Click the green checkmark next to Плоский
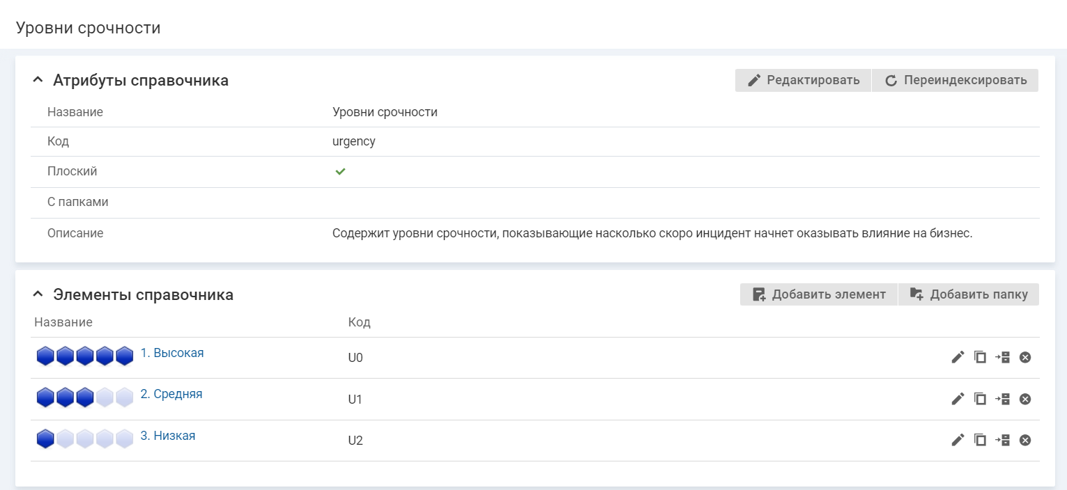The image size is (1067, 490). [x=340, y=171]
